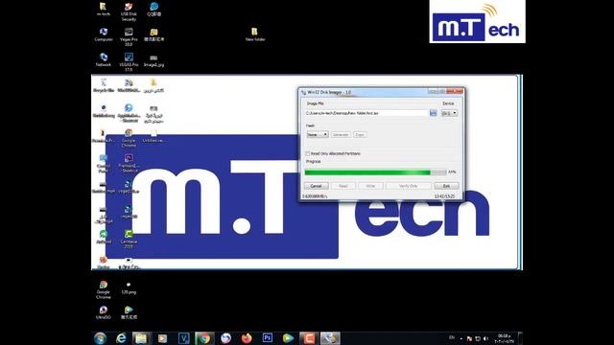Switch to Chrome in taskbar
The image size is (614, 345).
(203, 338)
